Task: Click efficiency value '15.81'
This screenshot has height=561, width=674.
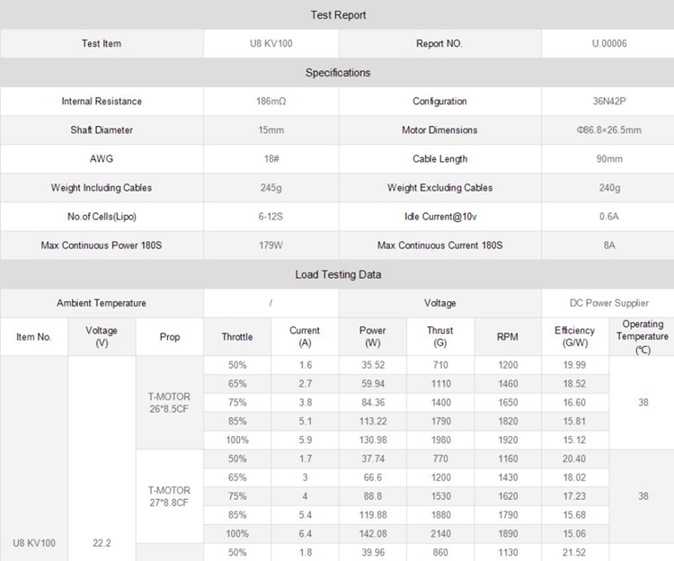Action: pos(574,422)
